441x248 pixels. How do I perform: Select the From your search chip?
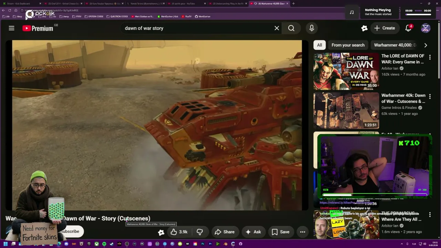tap(348, 45)
